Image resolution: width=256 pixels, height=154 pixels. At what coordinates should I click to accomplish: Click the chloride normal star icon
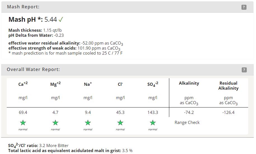tap(120, 123)
